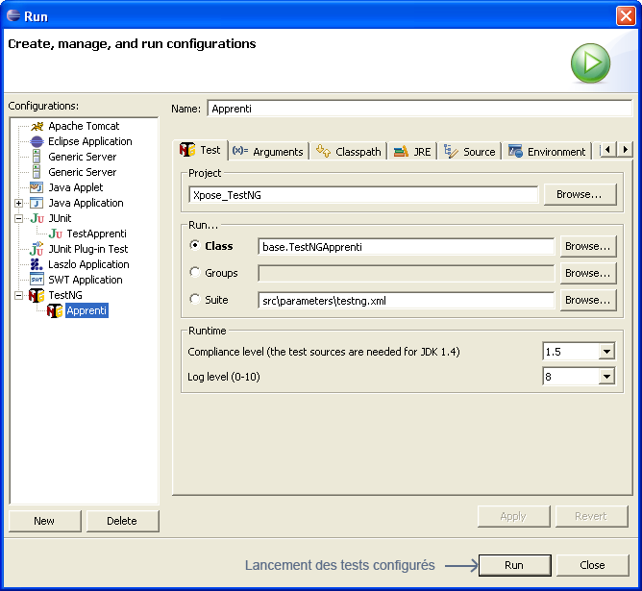Select the Eclipse Application icon in tree
Image resolution: width=642 pixels, height=591 pixels.
[x=37, y=141]
